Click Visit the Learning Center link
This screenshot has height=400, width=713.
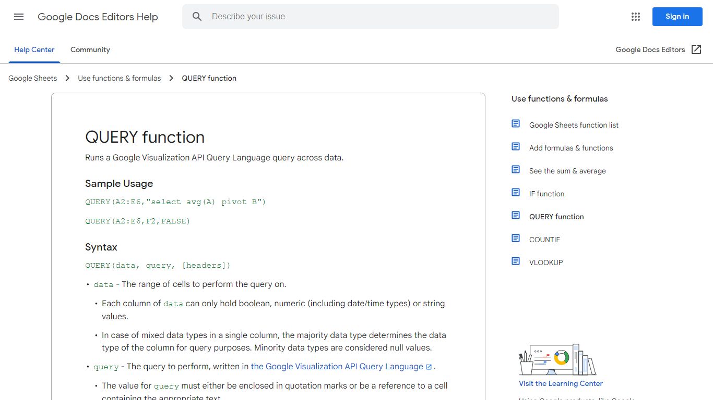561,383
